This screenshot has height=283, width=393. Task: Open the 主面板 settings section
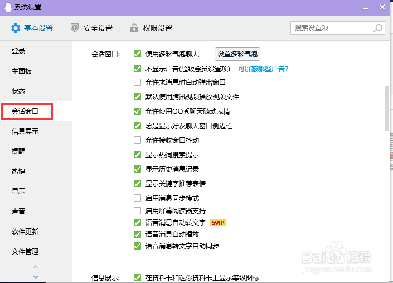point(22,71)
